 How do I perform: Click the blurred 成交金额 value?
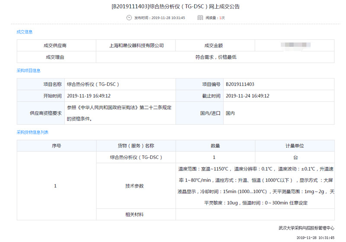[294, 45]
